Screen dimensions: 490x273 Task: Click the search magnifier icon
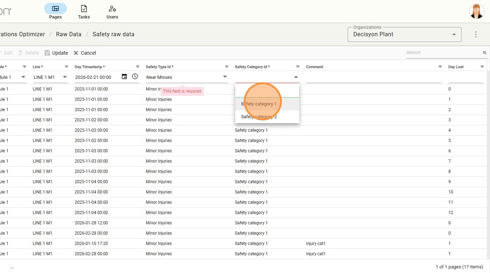coord(484,53)
